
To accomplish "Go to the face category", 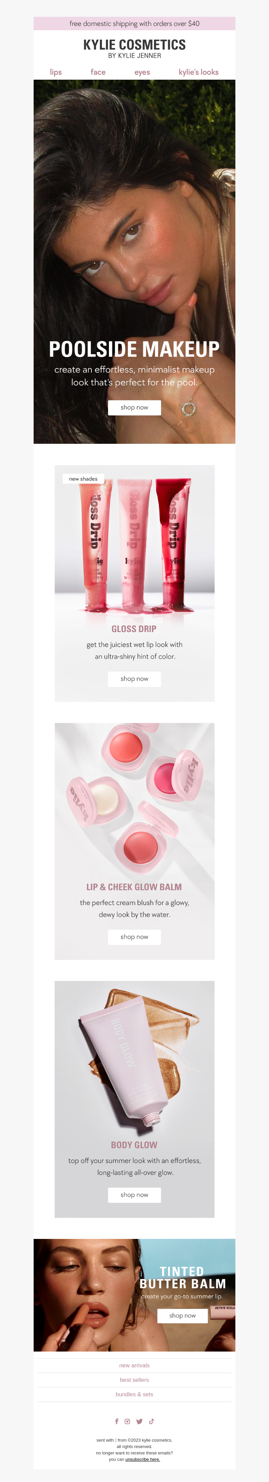I will pyautogui.click(x=98, y=72).
